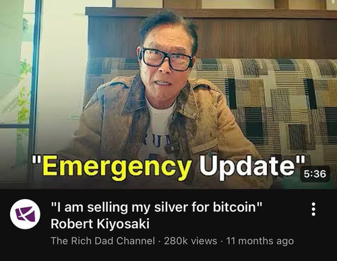The width and height of the screenshot is (337, 261).
Task: Click the man's black-framed glasses in thumbnail
Action: [x=167, y=59]
